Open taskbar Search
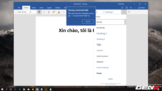The width and height of the screenshot is (162, 91). coord(6,89)
